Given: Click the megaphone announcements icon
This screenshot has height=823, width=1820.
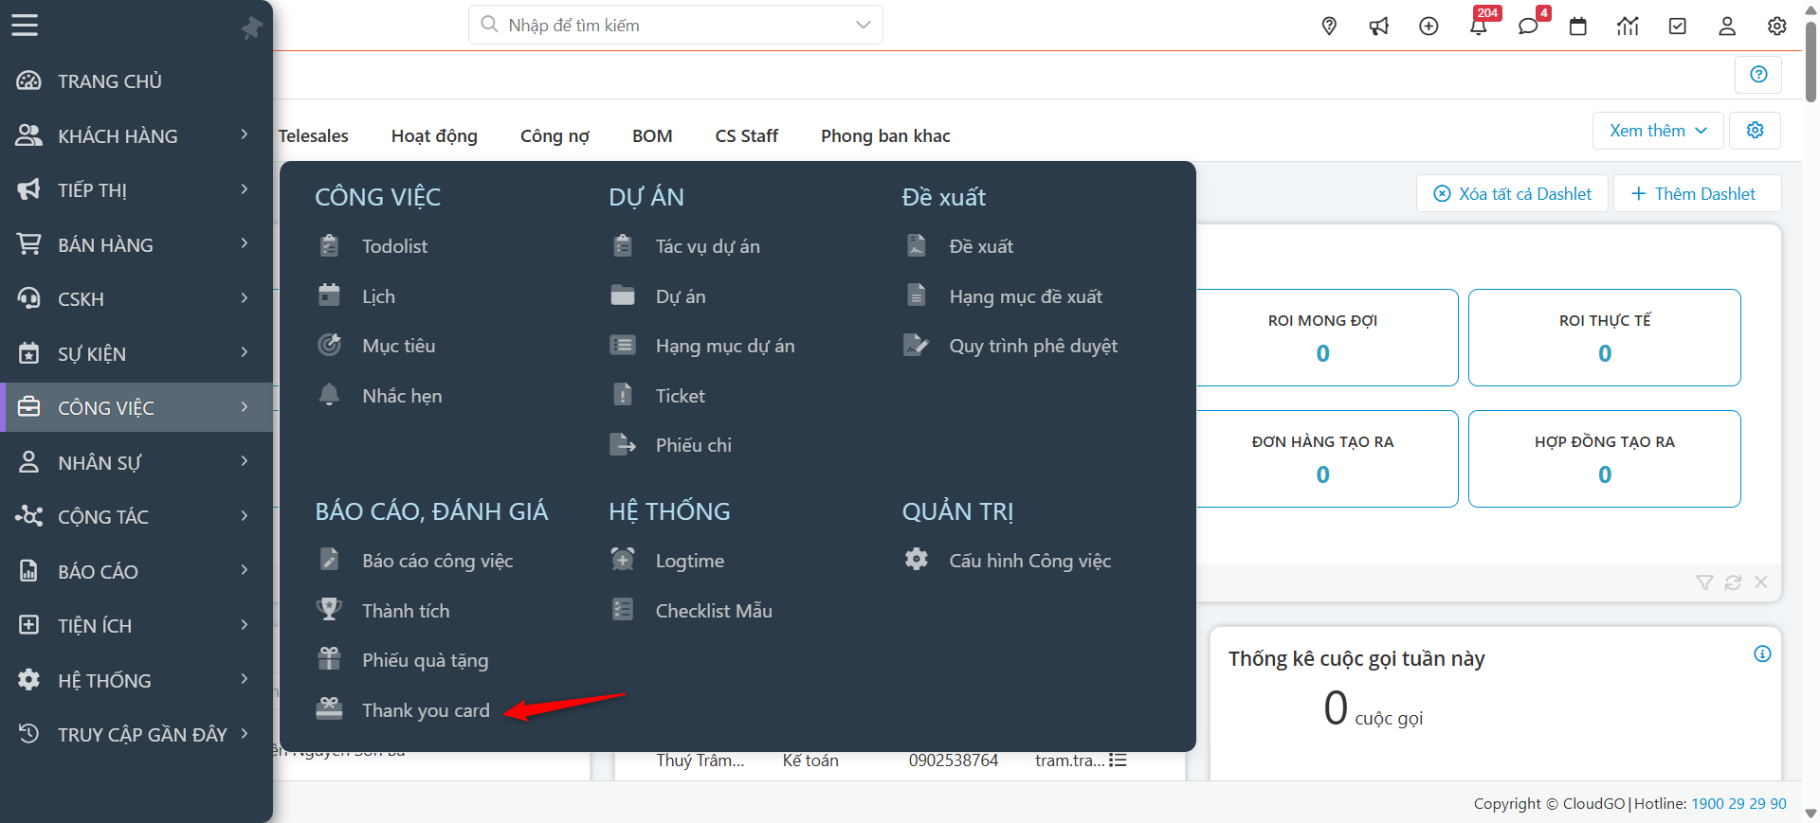Looking at the screenshot, I should (x=1379, y=26).
